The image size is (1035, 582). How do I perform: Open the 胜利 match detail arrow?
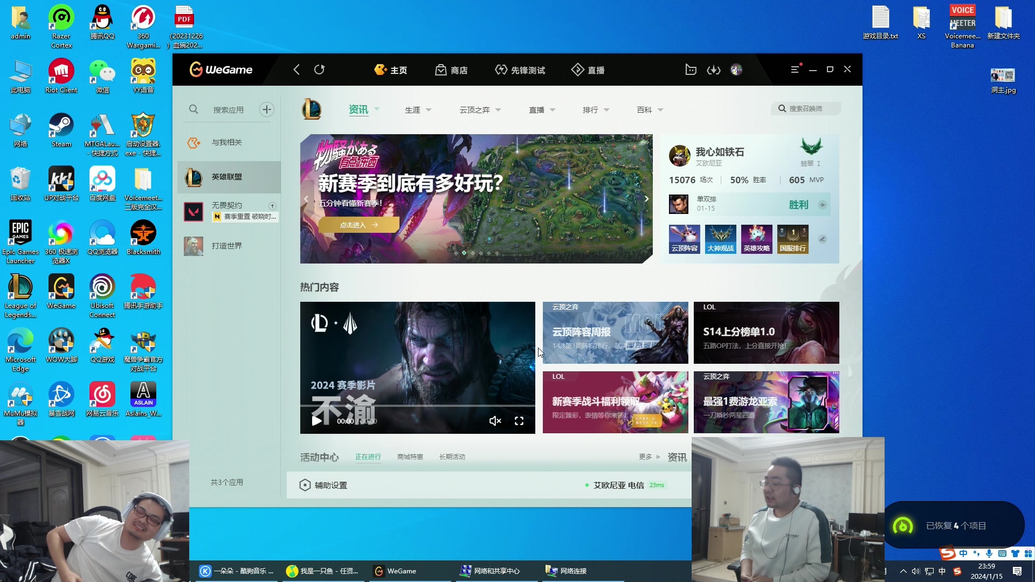click(823, 205)
